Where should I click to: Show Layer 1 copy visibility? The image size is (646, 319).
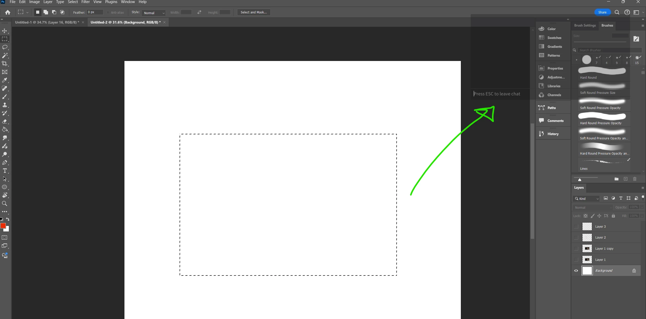tap(576, 249)
